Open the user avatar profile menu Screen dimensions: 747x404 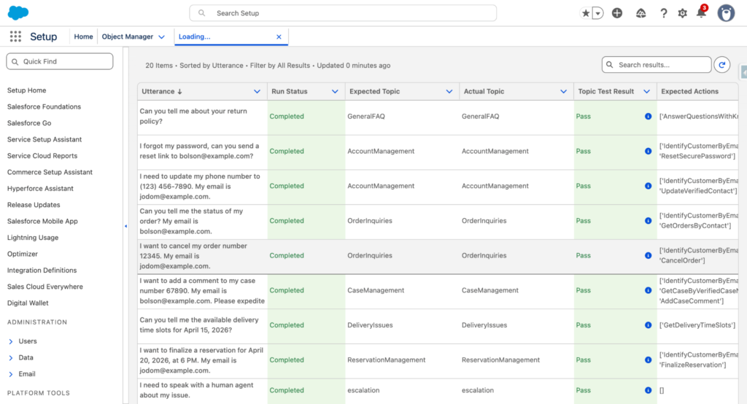[725, 13]
